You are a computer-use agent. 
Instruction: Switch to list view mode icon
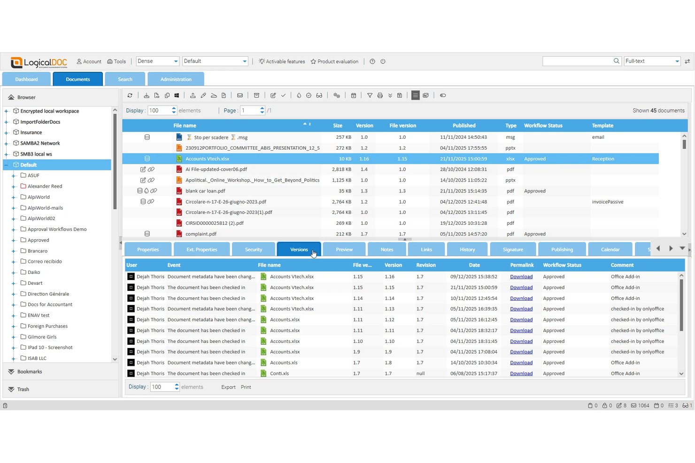point(415,95)
